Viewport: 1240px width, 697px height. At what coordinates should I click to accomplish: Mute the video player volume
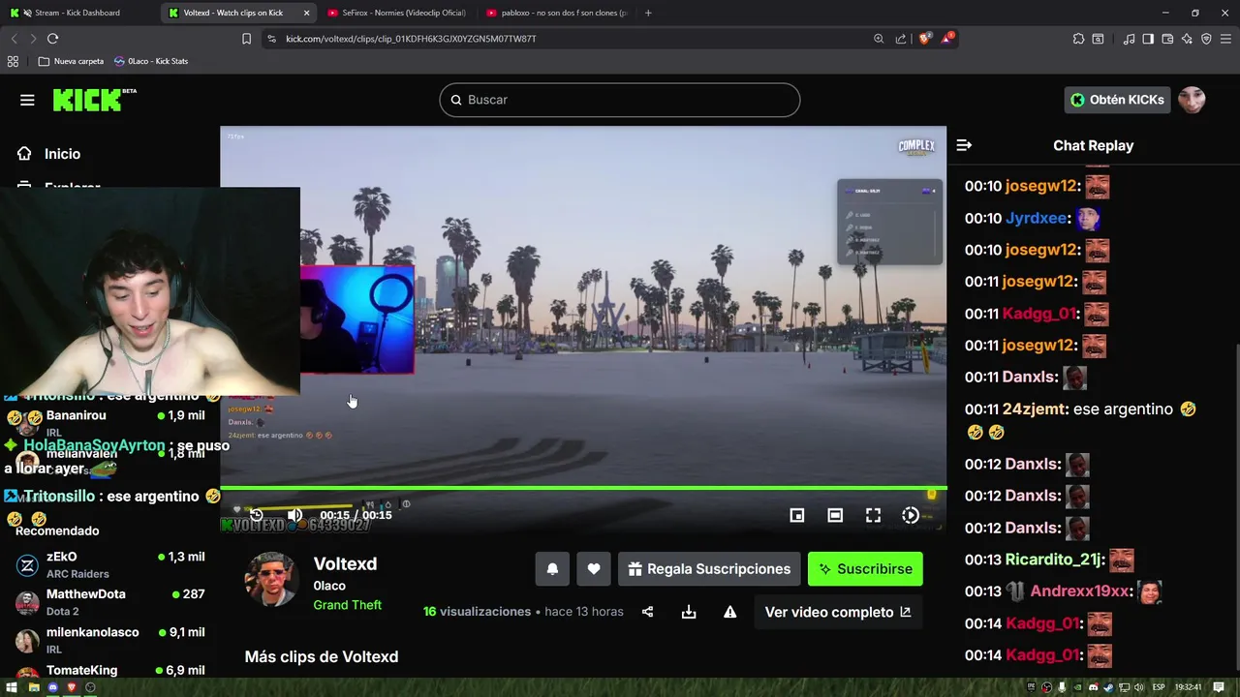[294, 515]
